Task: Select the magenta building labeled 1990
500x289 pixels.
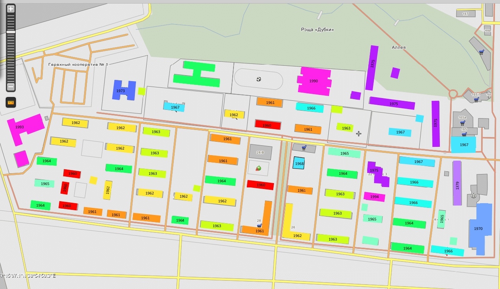Action: tap(314, 81)
